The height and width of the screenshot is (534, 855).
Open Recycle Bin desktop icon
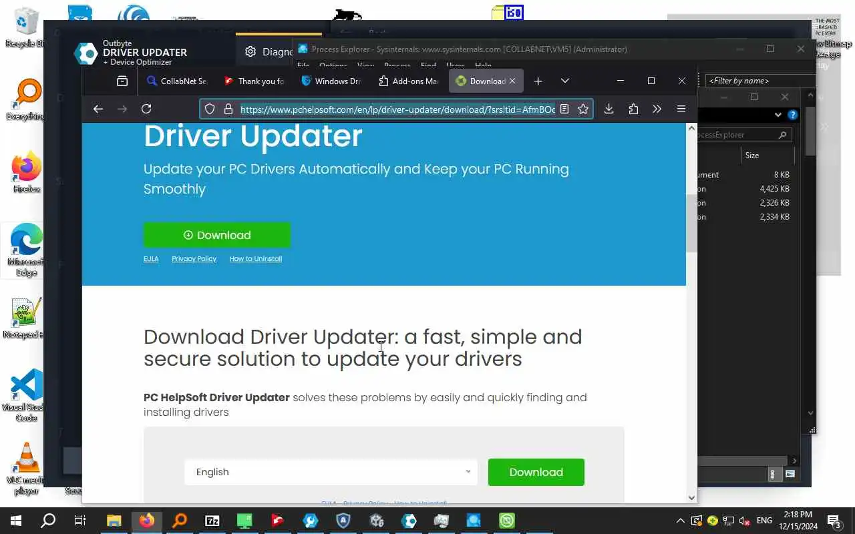[x=25, y=27]
